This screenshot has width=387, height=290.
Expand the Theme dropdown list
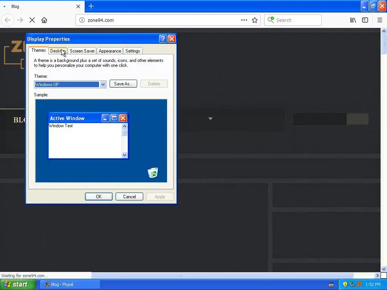click(x=103, y=84)
